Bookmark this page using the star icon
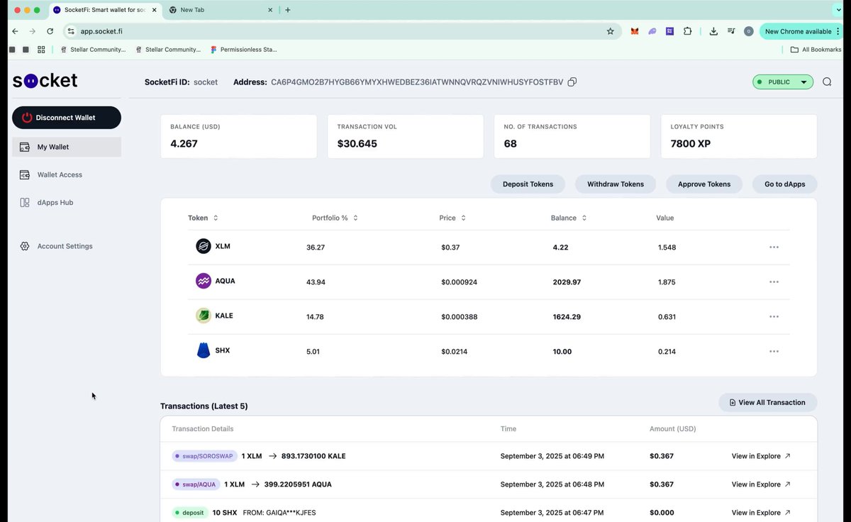Viewport: 851px width, 522px height. [x=610, y=31]
